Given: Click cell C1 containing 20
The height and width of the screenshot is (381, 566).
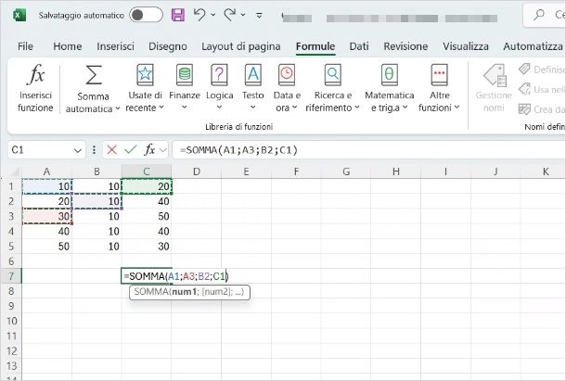Looking at the screenshot, I should pos(147,186).
